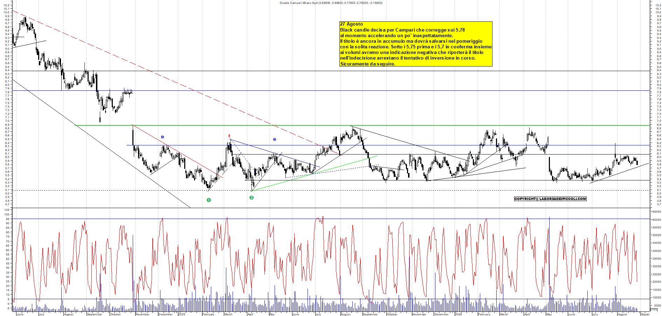Select the March 2025 label on the time axis

click(x=228, y=314)
